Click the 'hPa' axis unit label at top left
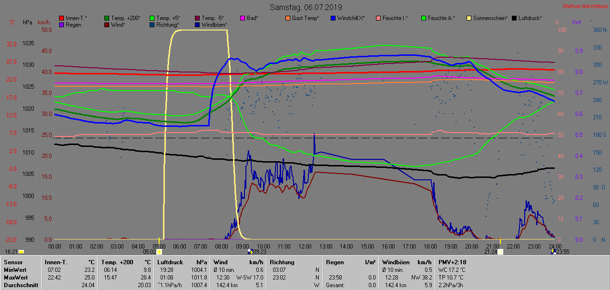Image resolution: width=610 pixels, height=290 pixels. pos(28,22)
